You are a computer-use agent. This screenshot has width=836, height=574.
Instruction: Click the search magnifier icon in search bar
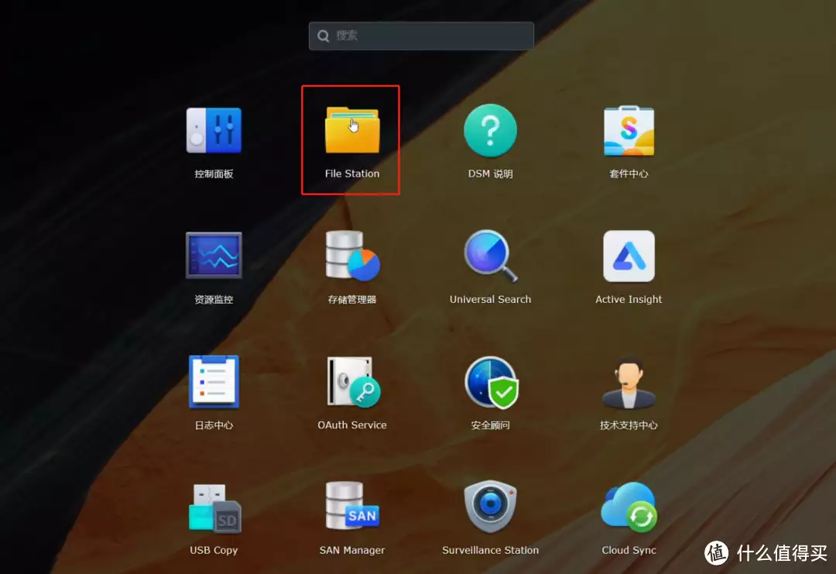[323, 36]
